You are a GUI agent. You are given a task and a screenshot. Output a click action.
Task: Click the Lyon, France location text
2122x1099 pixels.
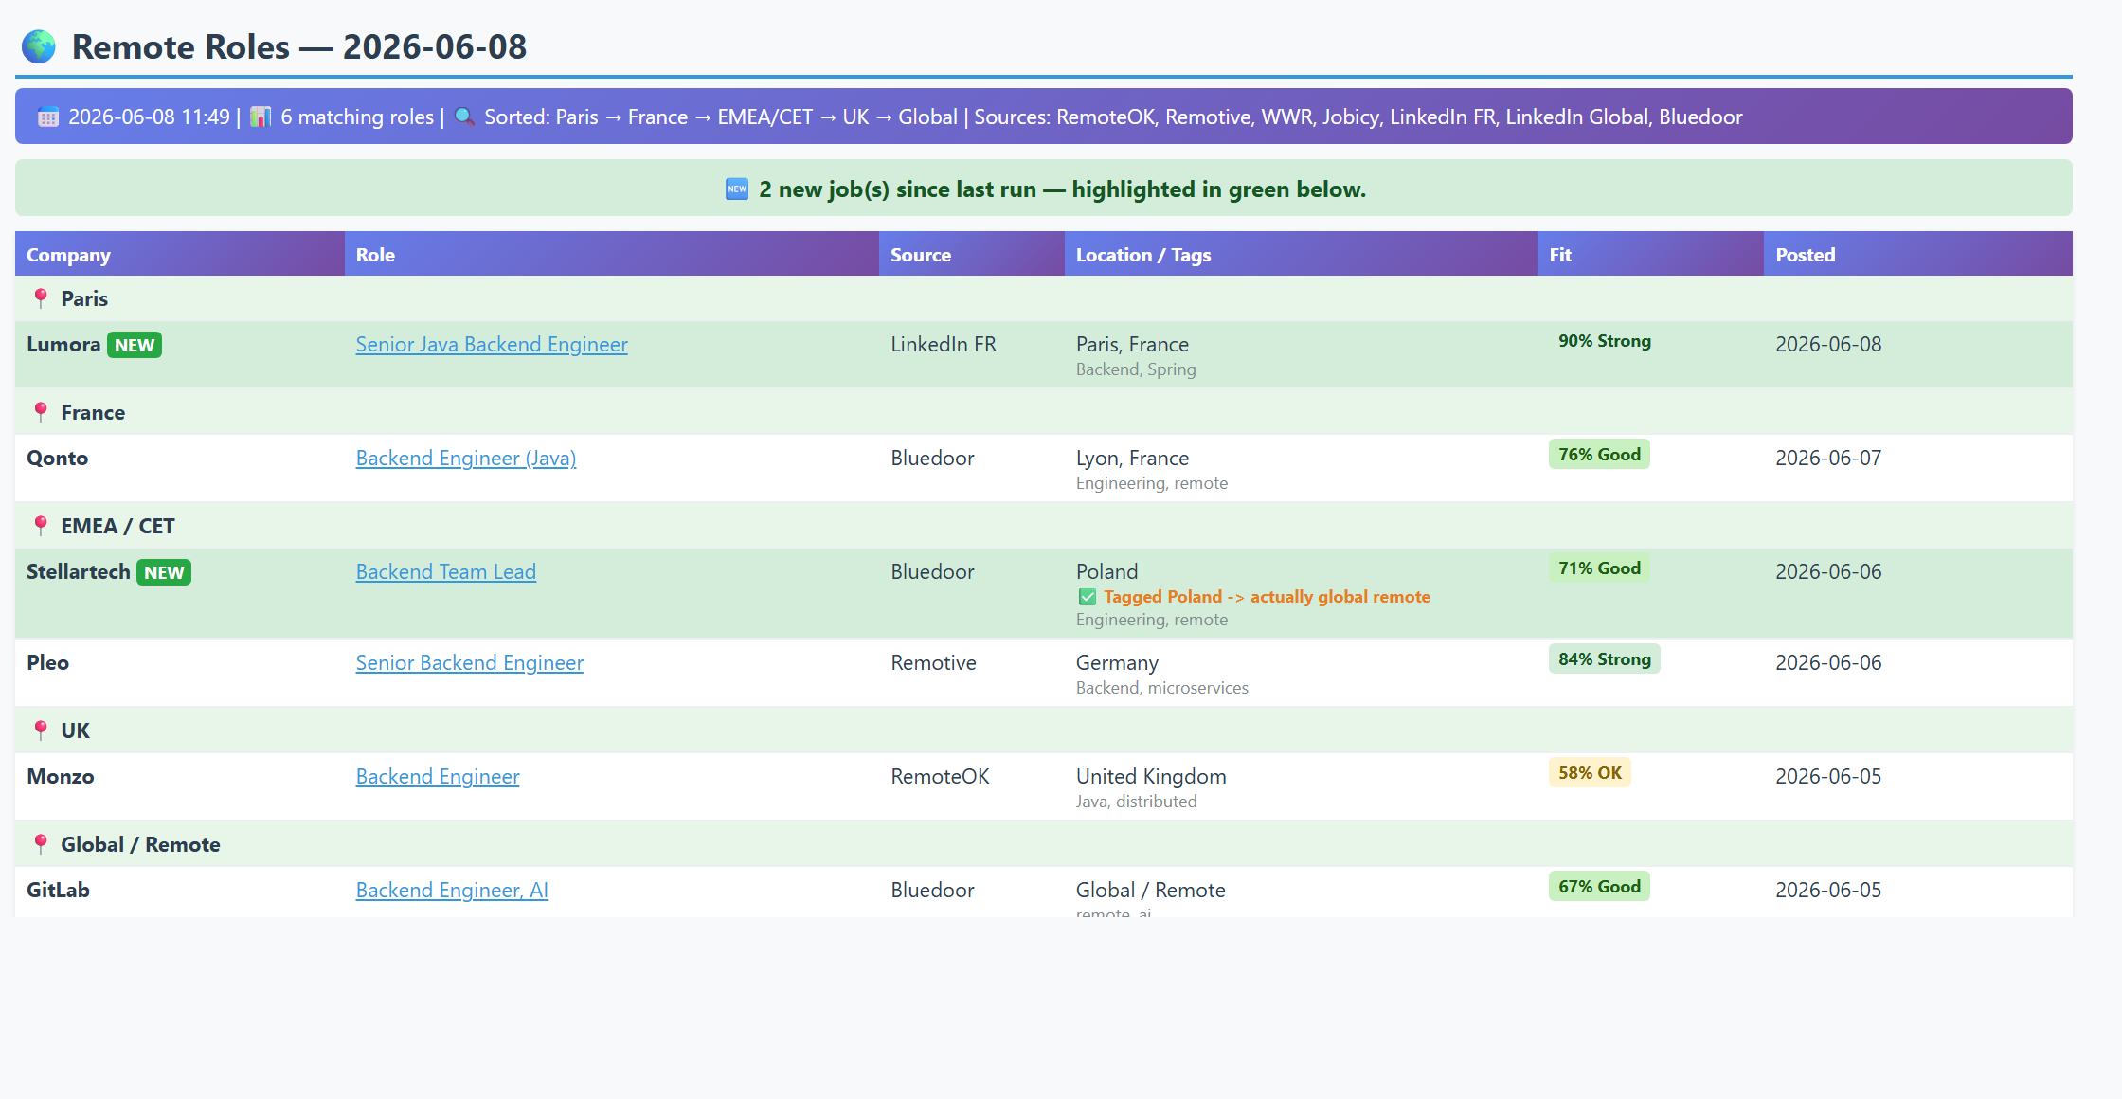1132,459
